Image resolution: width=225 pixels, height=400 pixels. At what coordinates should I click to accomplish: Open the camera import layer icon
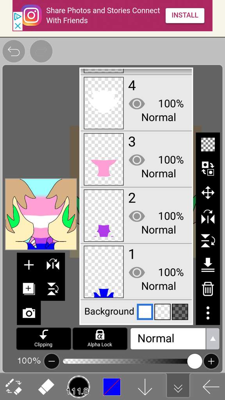coord(29,313)
